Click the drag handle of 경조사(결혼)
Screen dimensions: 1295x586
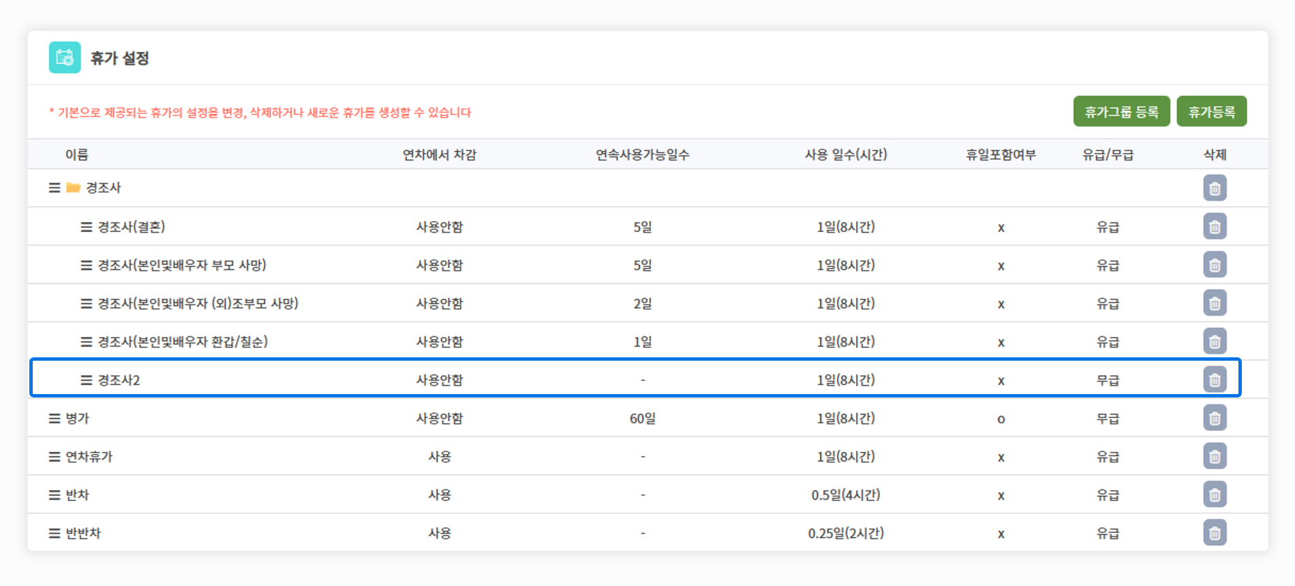point(87,227)
